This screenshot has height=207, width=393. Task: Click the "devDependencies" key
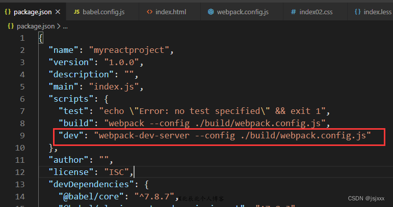[91, 185]
